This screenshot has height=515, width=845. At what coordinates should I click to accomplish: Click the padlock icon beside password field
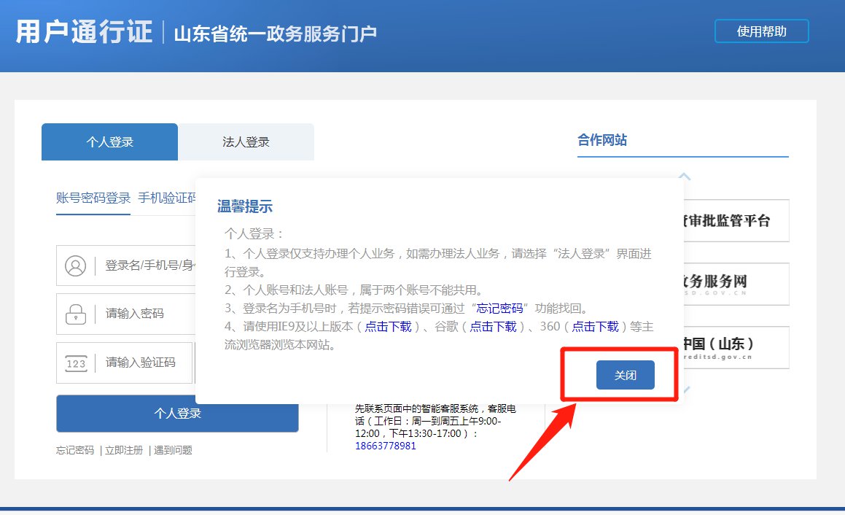(75, 314)
